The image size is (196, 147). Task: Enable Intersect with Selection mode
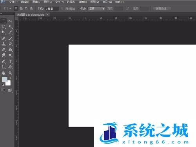click(31, 9)
